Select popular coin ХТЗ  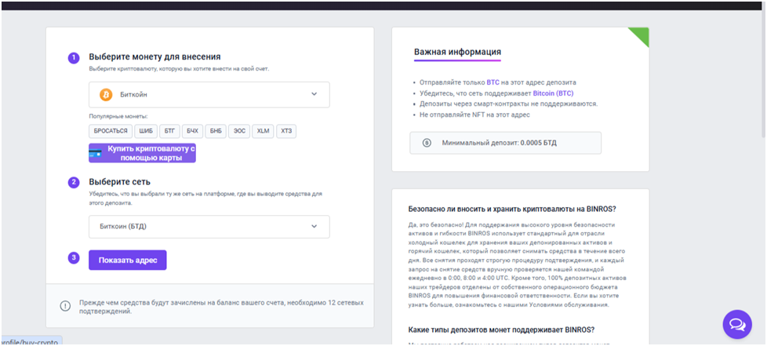point(287,131)
